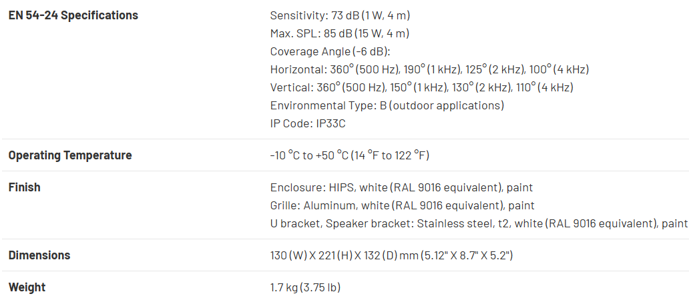The width and height of the screenshot is (689, 298).
Task: Click the Horizontal coverage angle line
Action: pyautogui.click(x=429, y=69)
